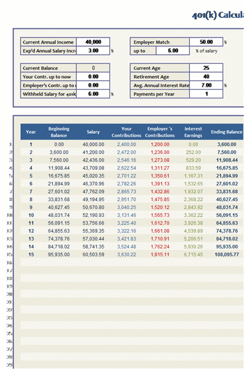Click the Exp'd Annual Salary Increase field

93,50
